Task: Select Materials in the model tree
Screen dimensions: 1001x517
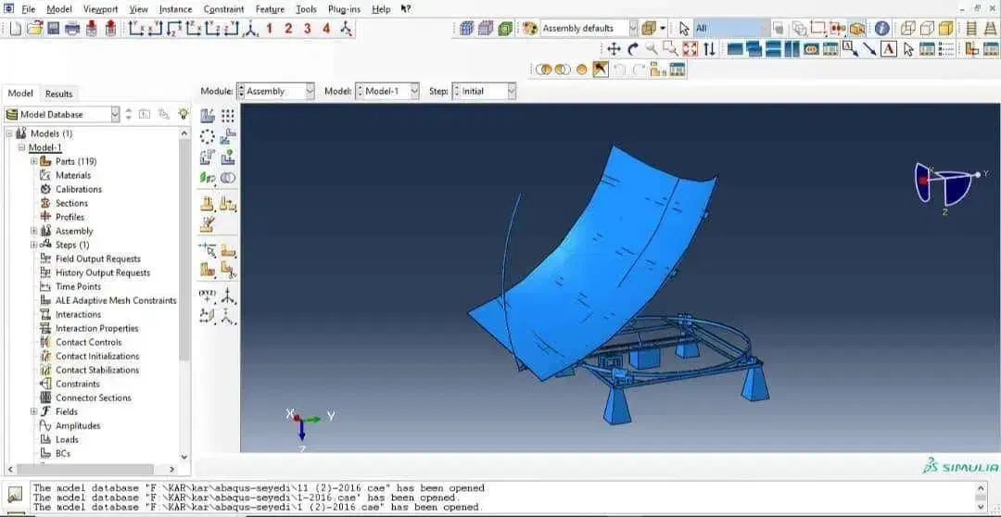Action: point(72,175)
